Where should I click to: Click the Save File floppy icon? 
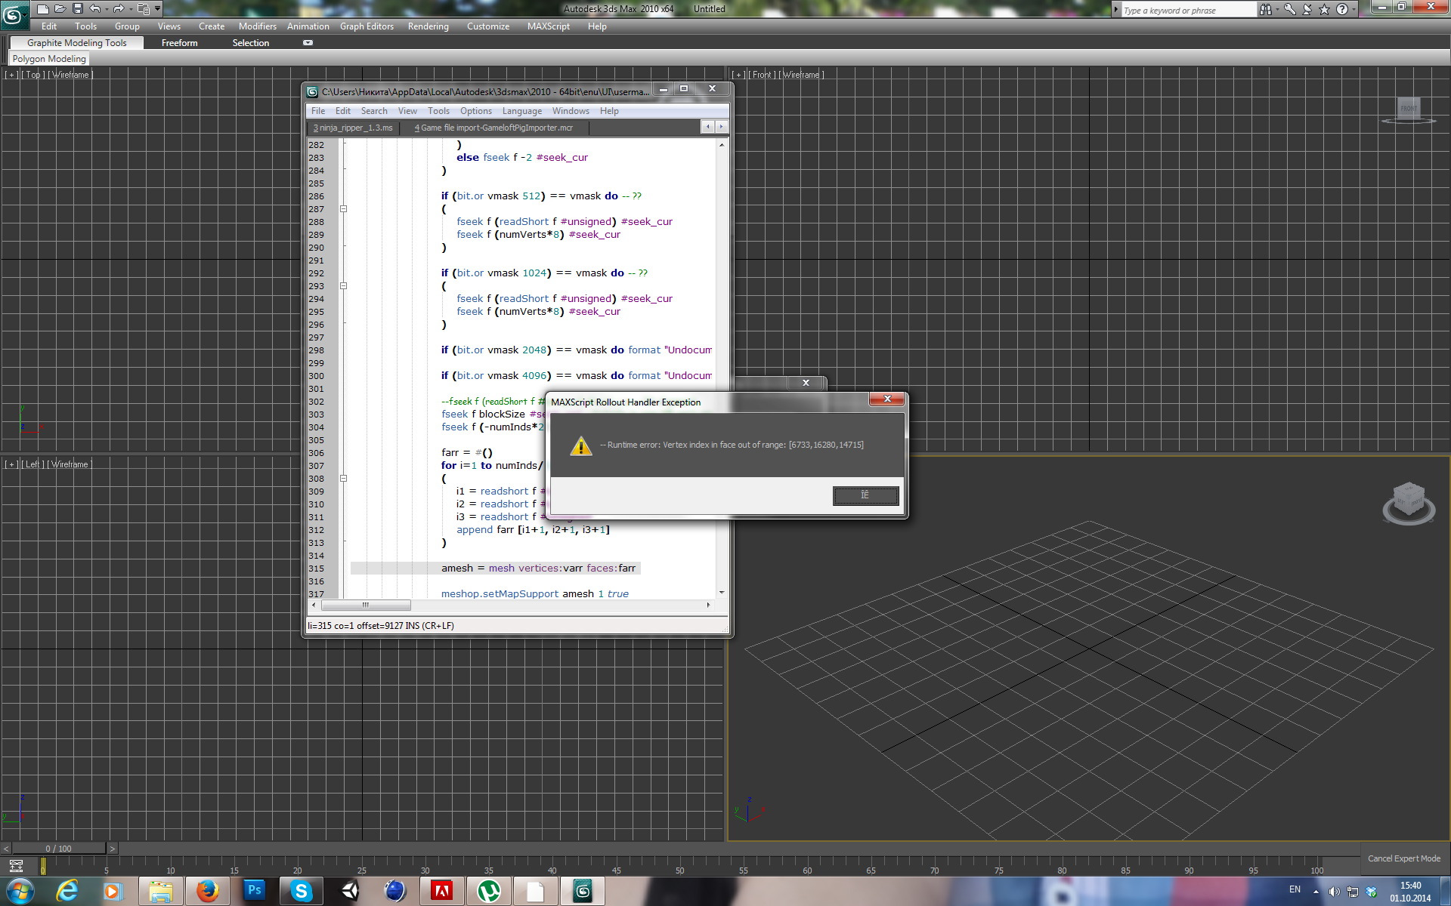click(x=77, y=9)
